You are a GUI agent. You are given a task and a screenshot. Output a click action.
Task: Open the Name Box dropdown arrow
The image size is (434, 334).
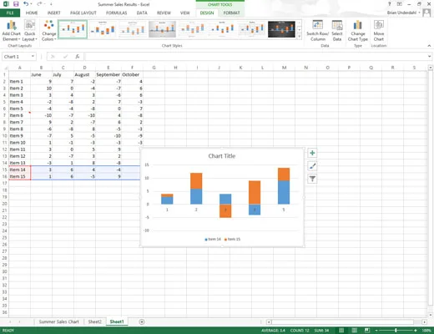tap(33, 57)
